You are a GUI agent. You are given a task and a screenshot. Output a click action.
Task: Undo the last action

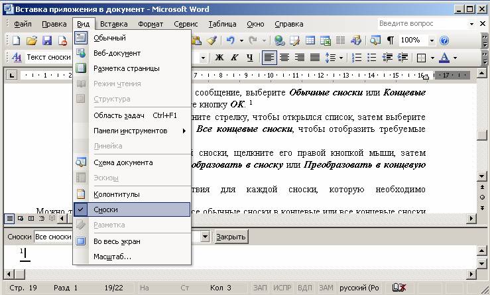click(231, 40)
